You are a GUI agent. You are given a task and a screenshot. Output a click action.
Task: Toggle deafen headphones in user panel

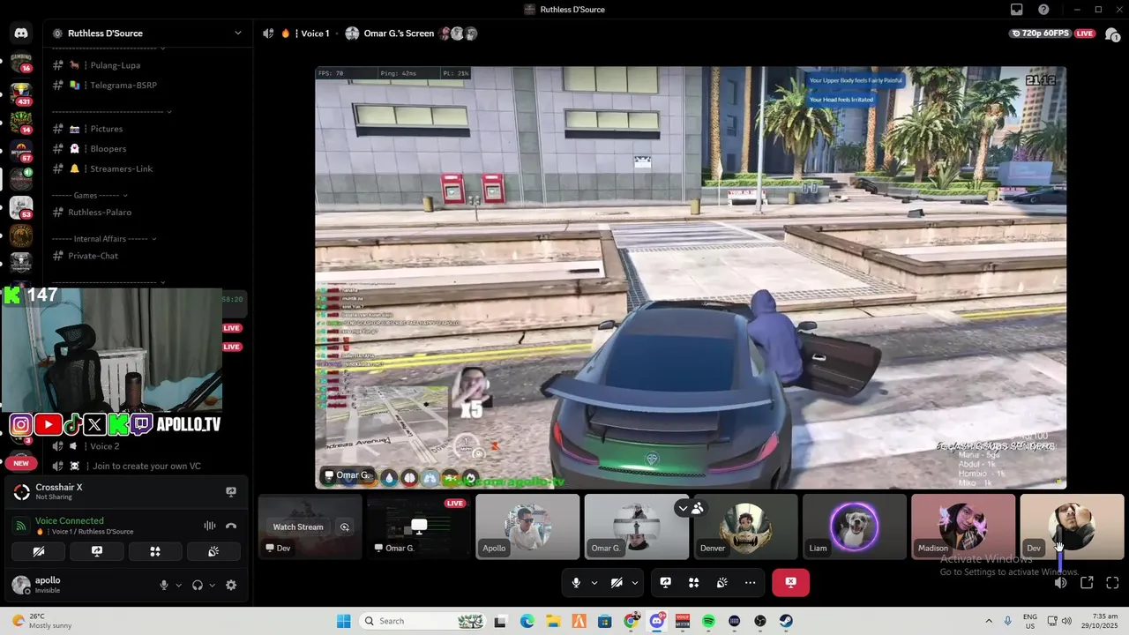click(198, 585)
